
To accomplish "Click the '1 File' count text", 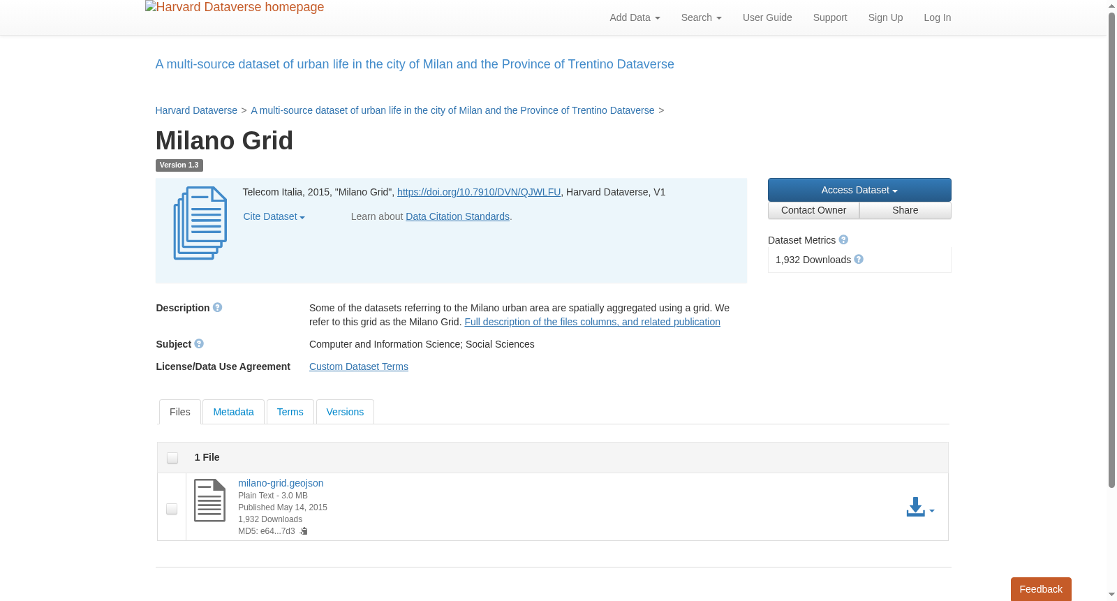I will pyautogui.click(x=207, y=457).
